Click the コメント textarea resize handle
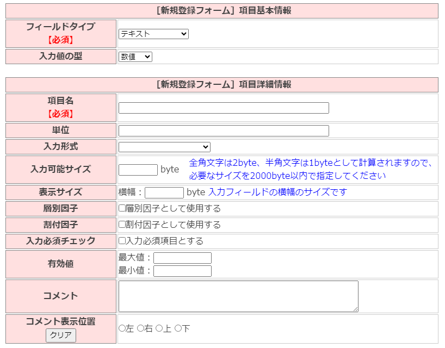Image resolution: width=445 pixels, height=348 pixels. point(356,309)
